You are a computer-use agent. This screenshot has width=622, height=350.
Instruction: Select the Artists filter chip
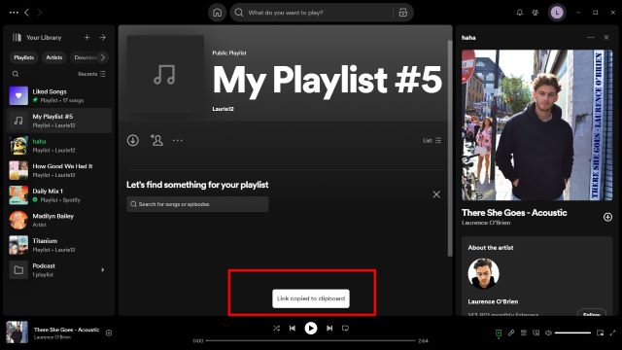tap(54, 57)
